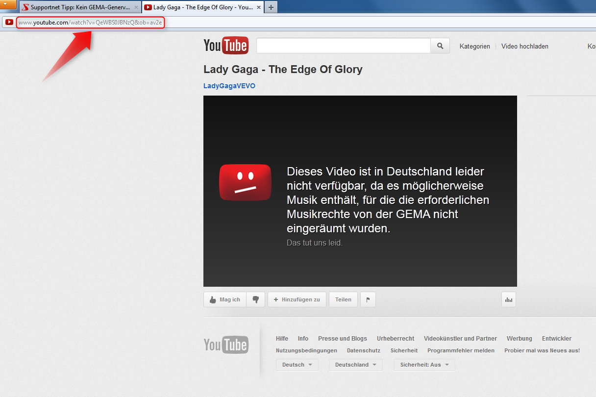Click the thumbs-down dislike icon
This screenshot has height=397, width=596.
(x=255, y=299)
